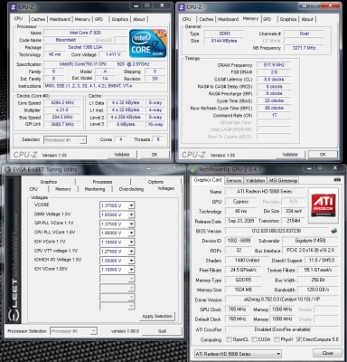Click the ATI Radeon logo image

[x=324, y=205]
